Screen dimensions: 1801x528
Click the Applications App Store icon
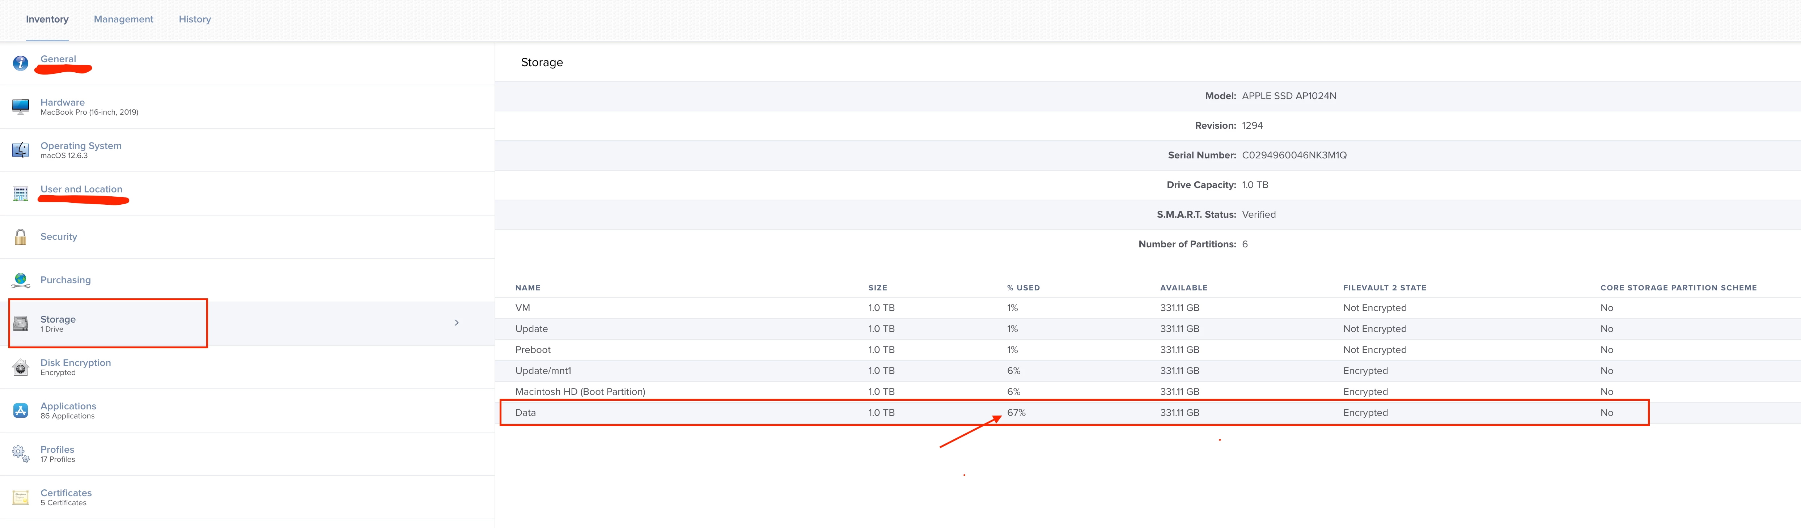pos(20,411)
